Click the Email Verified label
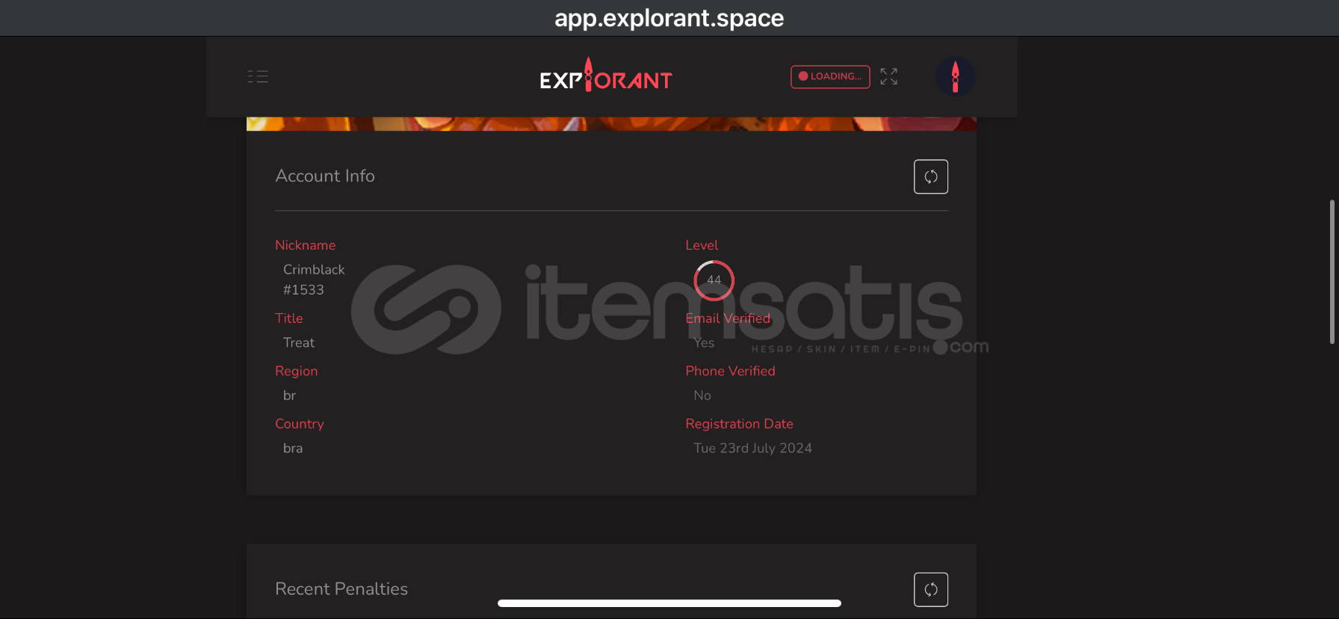 [728, 318]
